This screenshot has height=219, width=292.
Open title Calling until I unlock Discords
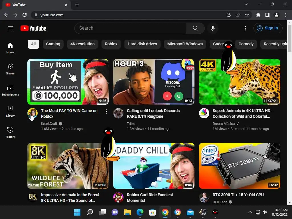click(153, 113)
